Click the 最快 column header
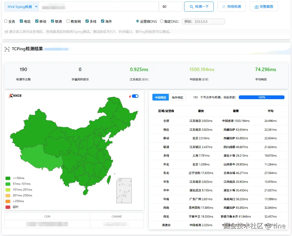The width and height of the screenshot is (292, 236). 201,111
